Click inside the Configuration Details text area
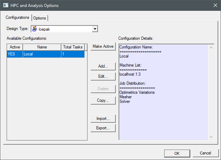The image size is (221, 160). click(164, 119)
